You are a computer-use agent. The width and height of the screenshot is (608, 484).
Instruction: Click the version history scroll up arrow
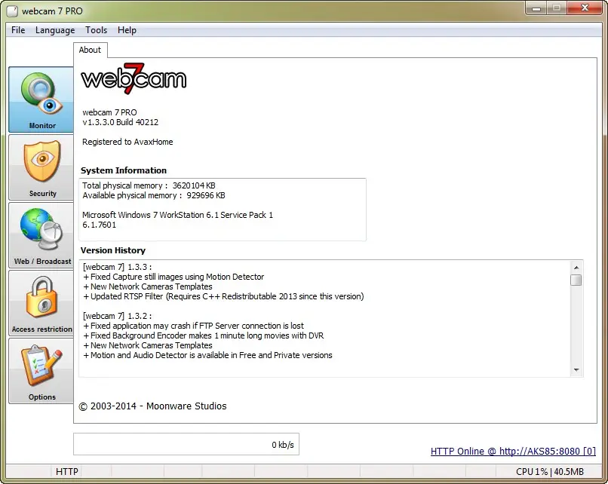click(x=576, y=268)
